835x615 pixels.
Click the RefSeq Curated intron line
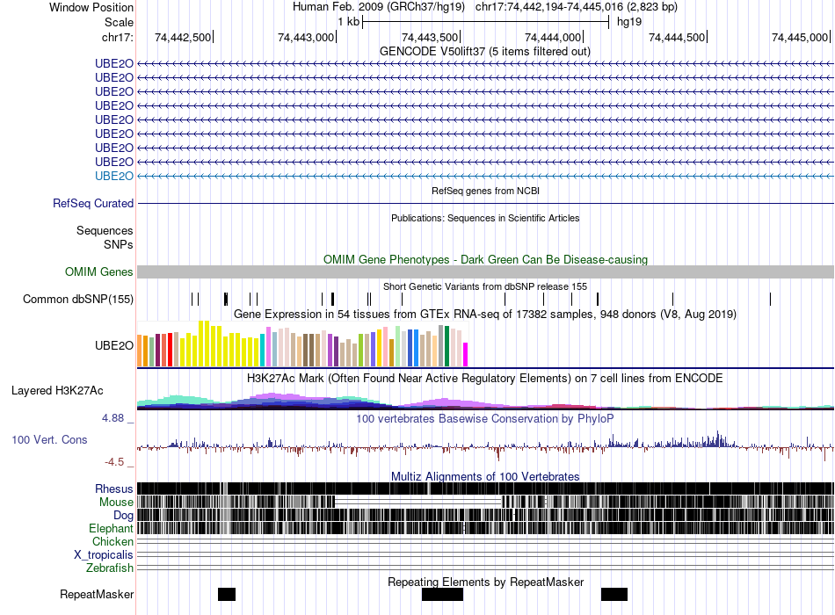(x=485, y=204)
